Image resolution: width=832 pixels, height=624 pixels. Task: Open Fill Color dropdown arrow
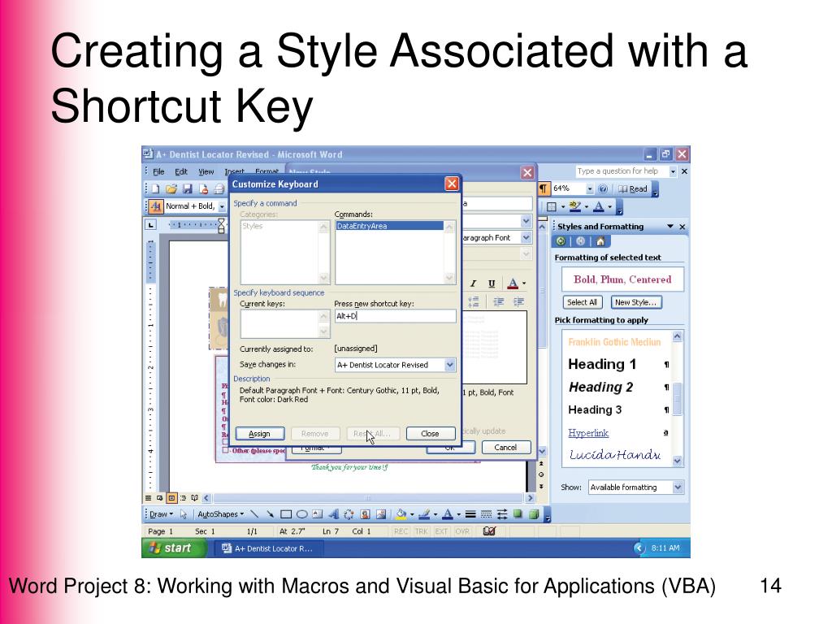412,514
